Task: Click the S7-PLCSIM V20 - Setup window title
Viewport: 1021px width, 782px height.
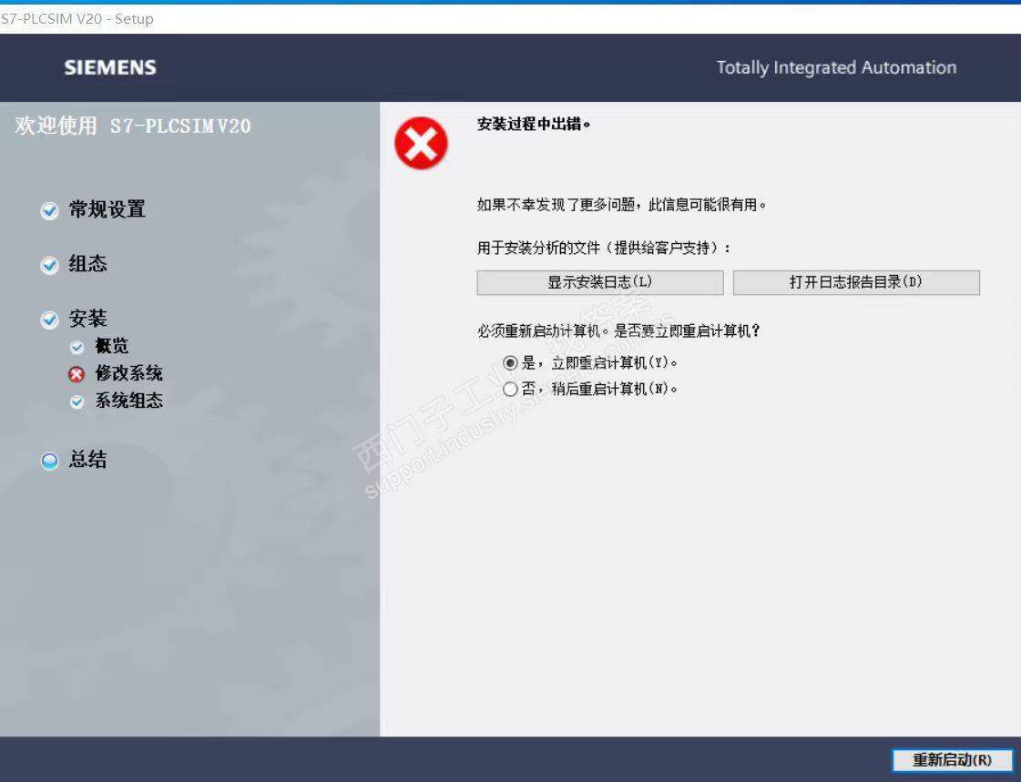Action: point(77,19)
